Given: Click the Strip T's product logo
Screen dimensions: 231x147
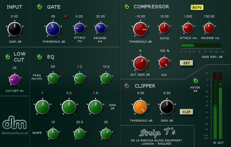Looking at the screenshot, I should click(157, 132).
